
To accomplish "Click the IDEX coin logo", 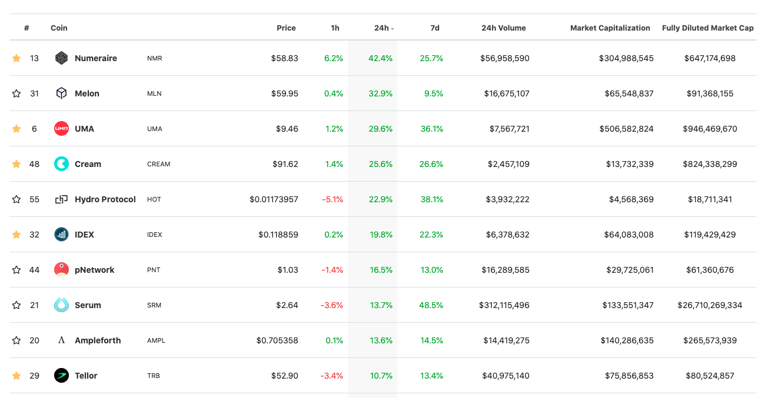I will coord(61,235).
